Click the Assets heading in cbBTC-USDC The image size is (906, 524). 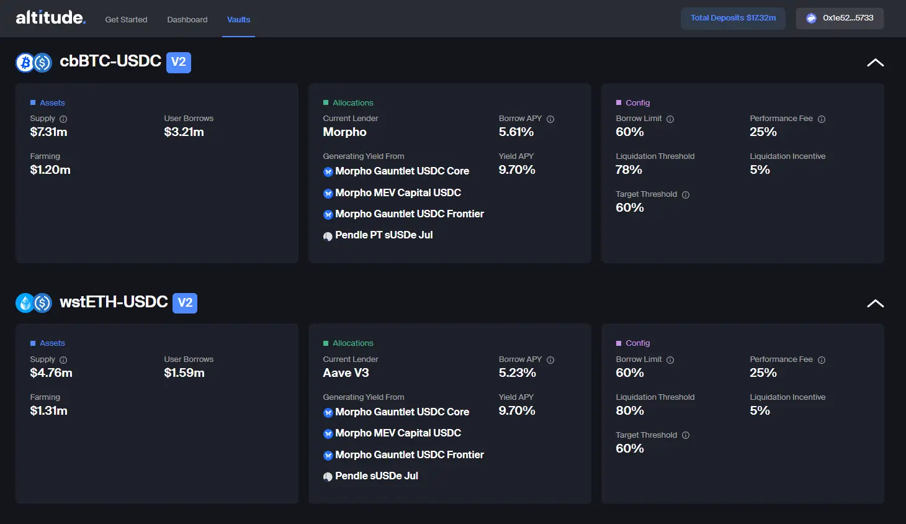point(52,103)
